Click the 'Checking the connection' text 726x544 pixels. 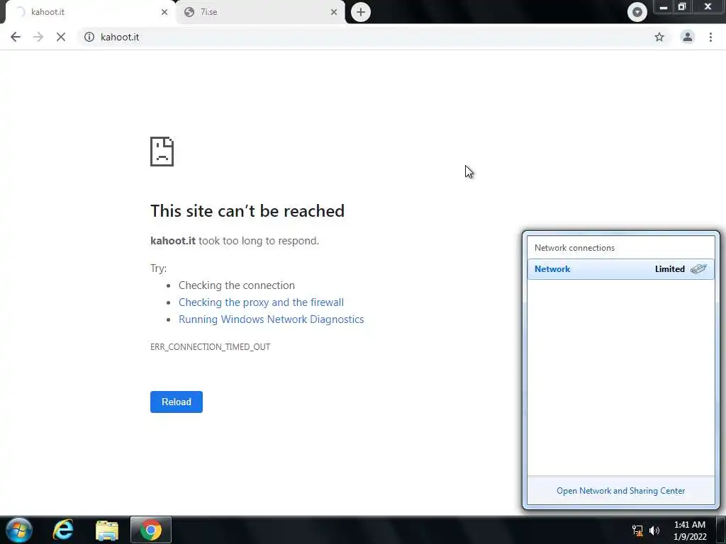pyautogui.click(x=237, y=285)
